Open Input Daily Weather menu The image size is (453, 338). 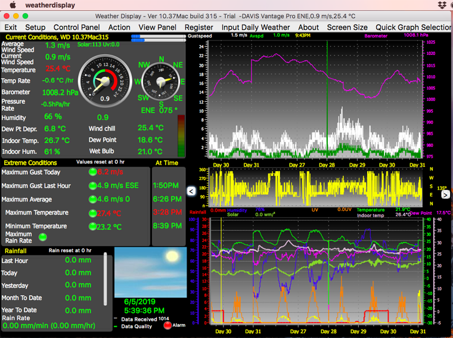256,27
